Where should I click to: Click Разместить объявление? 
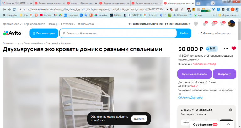click(145, 24)
